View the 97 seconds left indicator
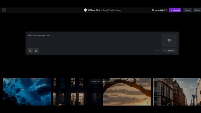This screenshot has height=113, width=201. [158, 10]
